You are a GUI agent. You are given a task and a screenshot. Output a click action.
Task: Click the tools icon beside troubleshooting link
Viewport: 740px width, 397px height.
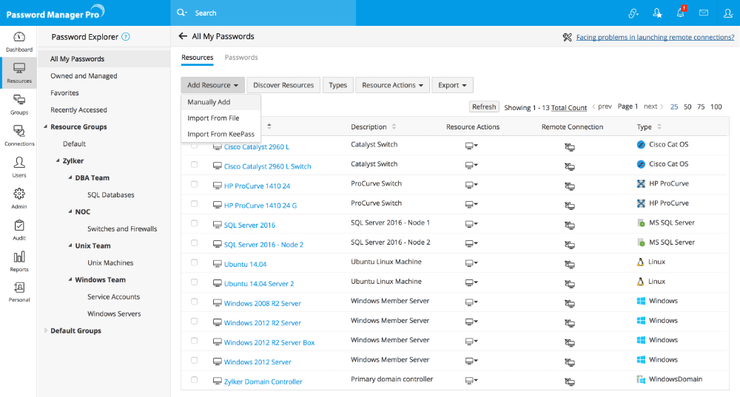(568, 37)
